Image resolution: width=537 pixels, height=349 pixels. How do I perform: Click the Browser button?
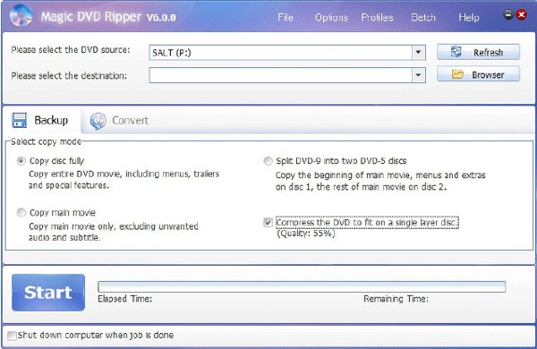[x=478, y=74]
